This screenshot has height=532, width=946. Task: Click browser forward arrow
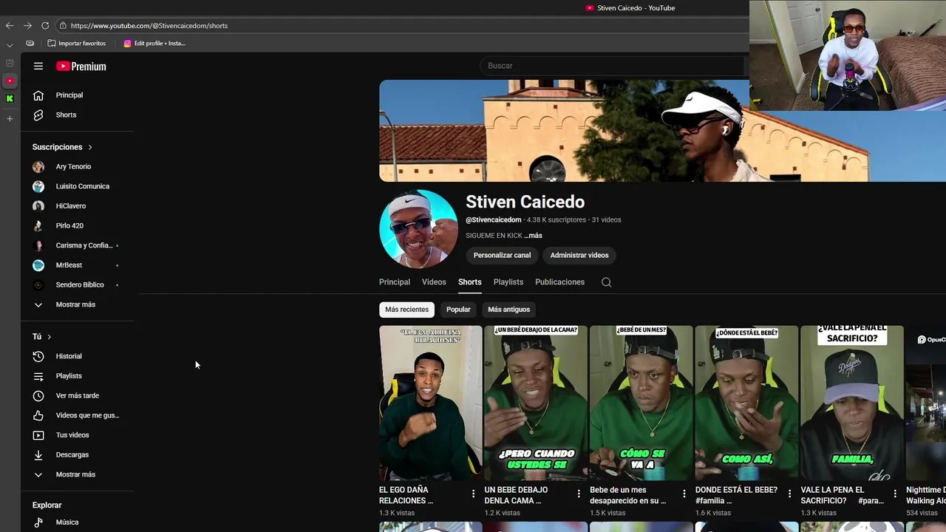(27, 26)
